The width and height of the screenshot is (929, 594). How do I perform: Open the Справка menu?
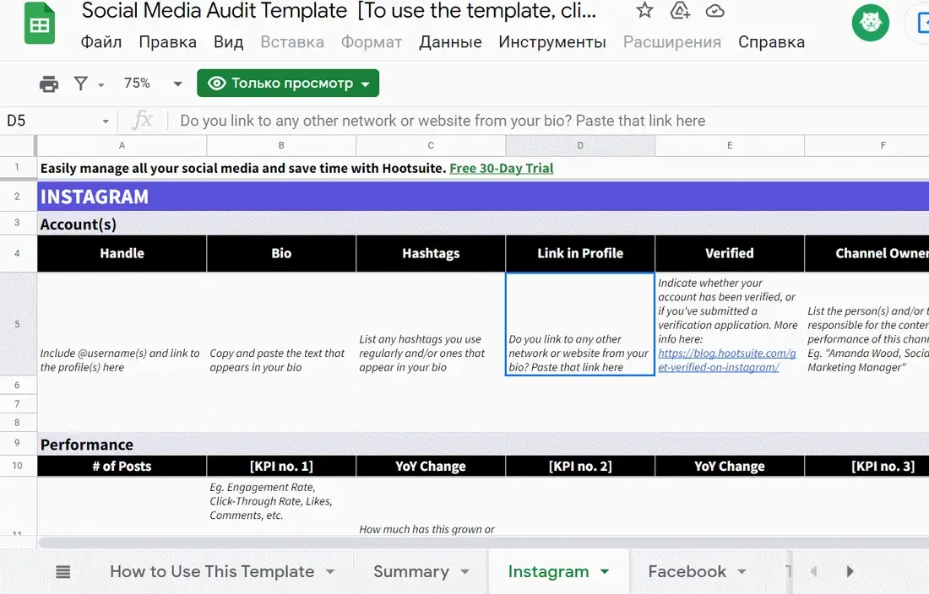point(771,42)
